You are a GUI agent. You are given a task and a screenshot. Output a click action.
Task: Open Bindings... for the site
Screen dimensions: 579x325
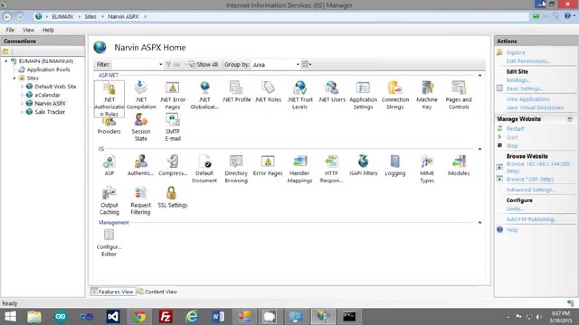coord(519,80)
